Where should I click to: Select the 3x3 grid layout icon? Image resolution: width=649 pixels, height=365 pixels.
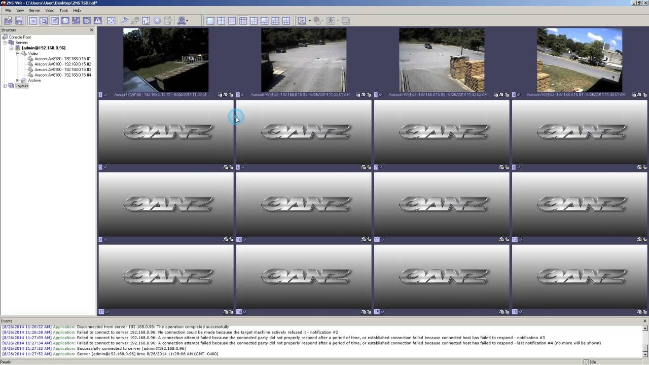[232, 21]
